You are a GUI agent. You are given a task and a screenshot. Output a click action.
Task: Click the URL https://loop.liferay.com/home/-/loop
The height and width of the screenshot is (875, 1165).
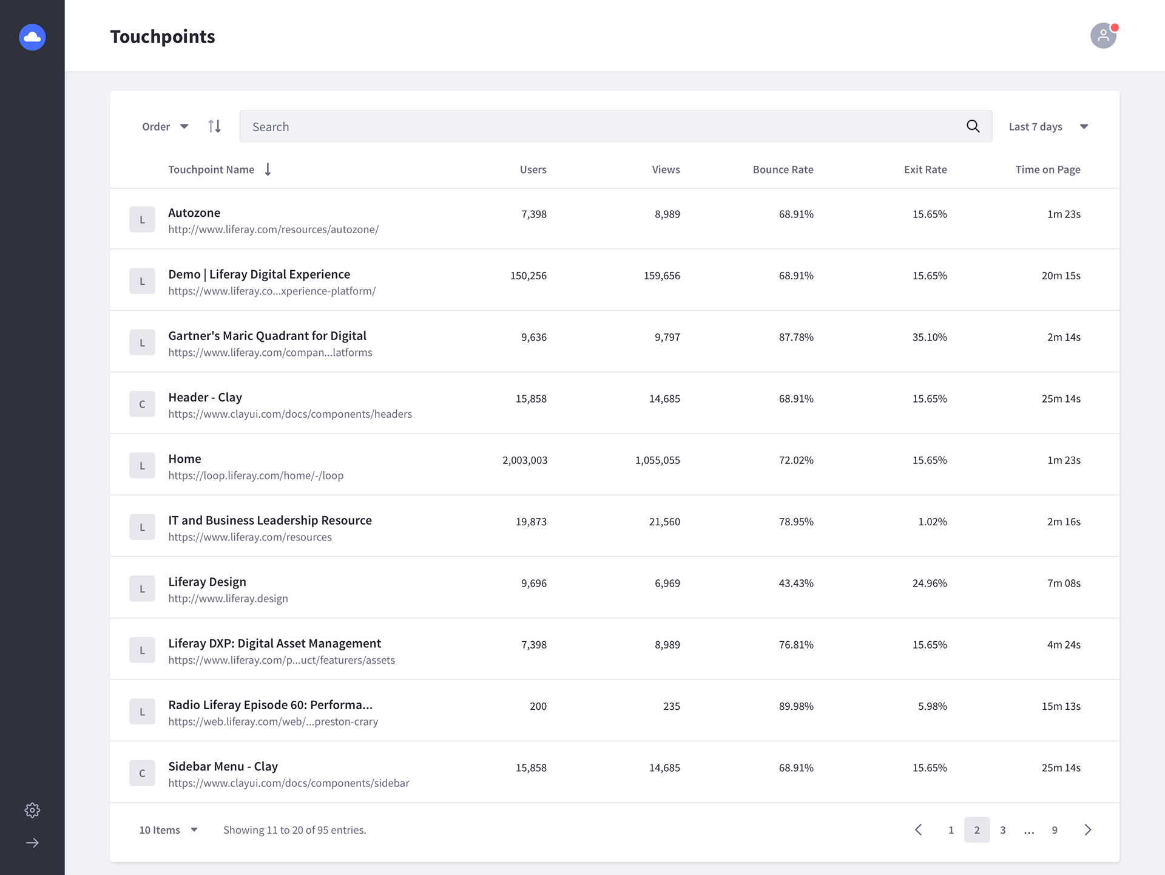coord(256,475)
